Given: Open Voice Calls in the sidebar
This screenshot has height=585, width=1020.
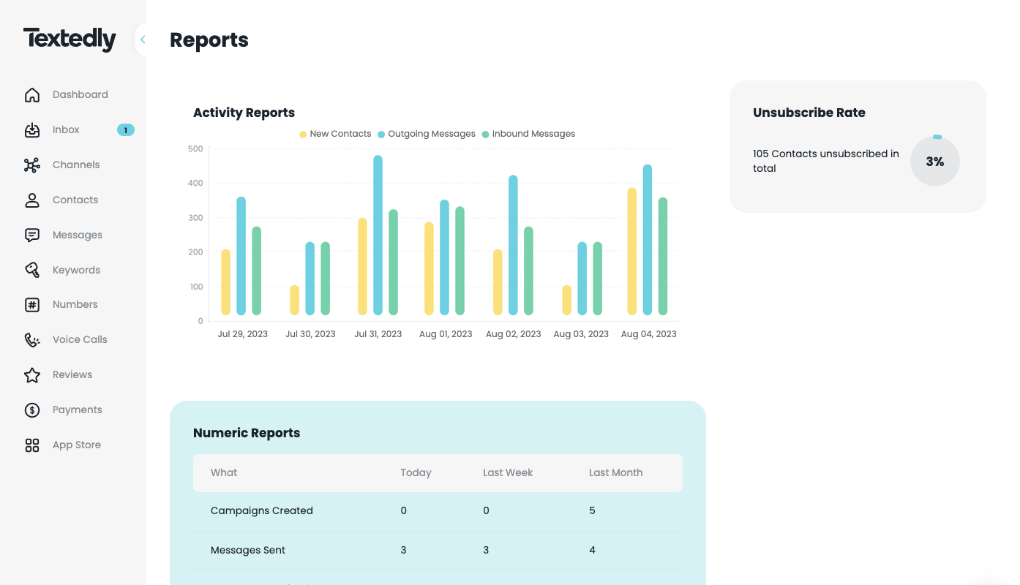Looking at the screenshot, I should [x=80, y=339].
